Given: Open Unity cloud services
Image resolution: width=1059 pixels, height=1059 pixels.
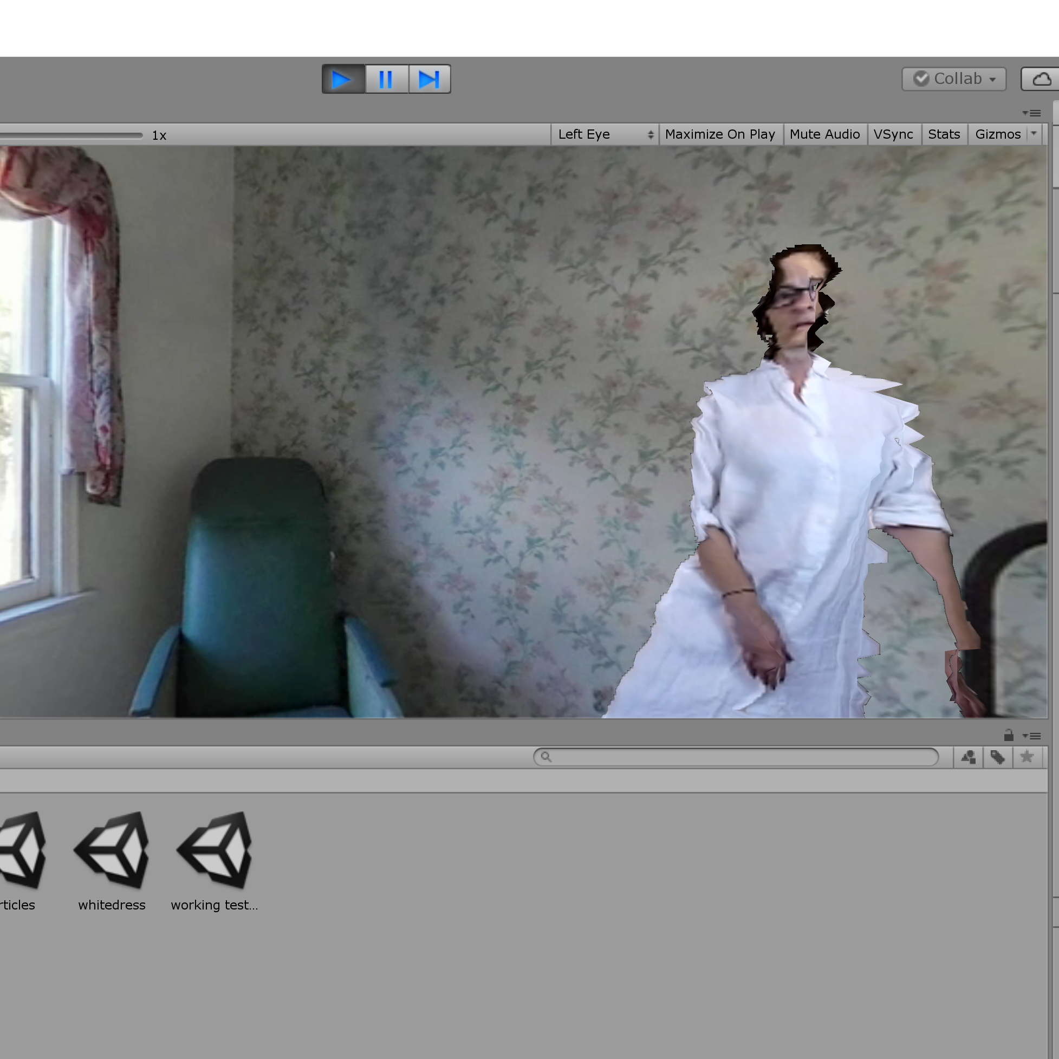Looking at the screenshot, I should point(1041,79).
